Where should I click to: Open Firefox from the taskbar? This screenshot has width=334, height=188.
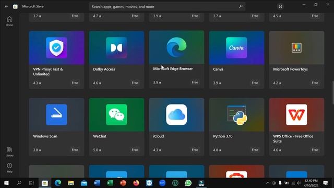(136, 183)
